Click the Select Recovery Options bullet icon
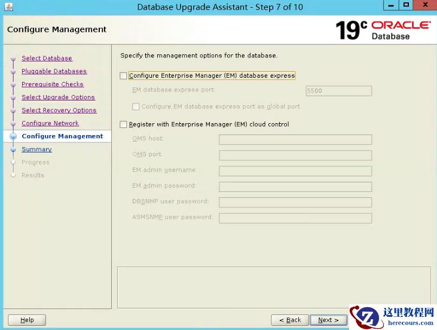The height and width of the screenshot is (330, 437). coord(13,111)
